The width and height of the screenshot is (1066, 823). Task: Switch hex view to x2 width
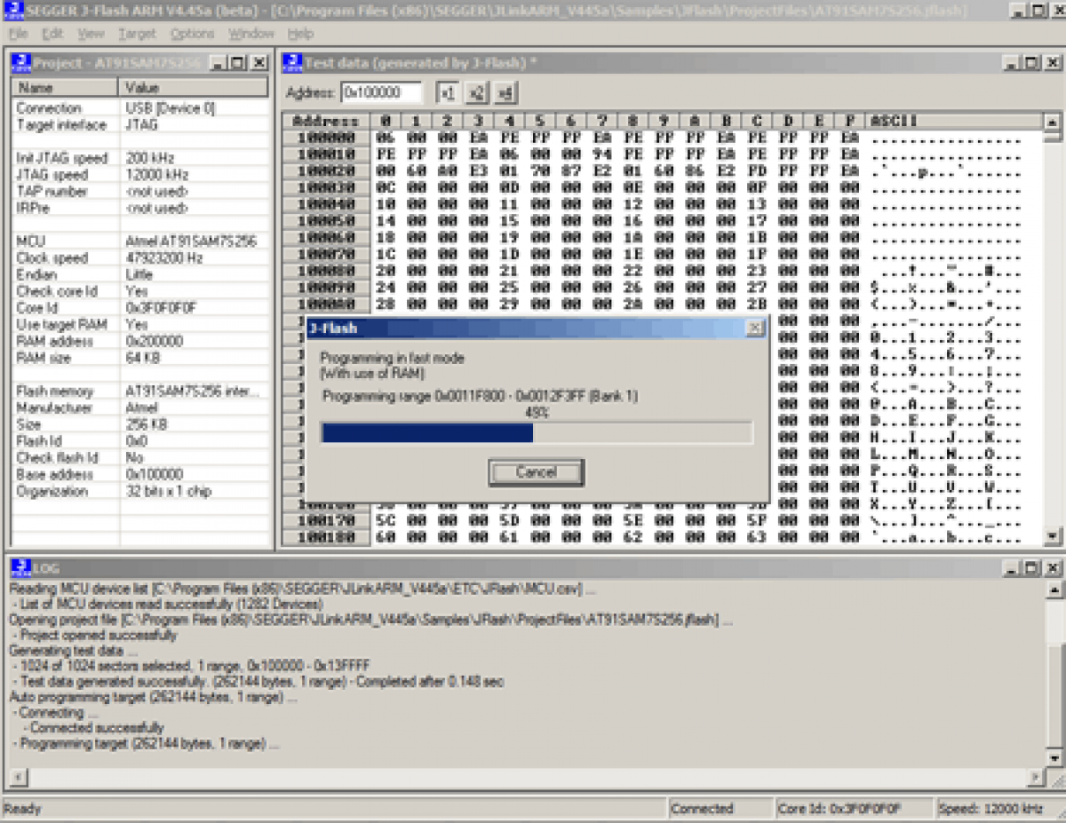(477, 93)
